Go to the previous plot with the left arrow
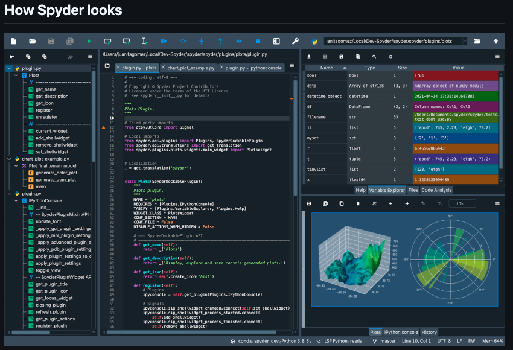 [x=390, y=203]
